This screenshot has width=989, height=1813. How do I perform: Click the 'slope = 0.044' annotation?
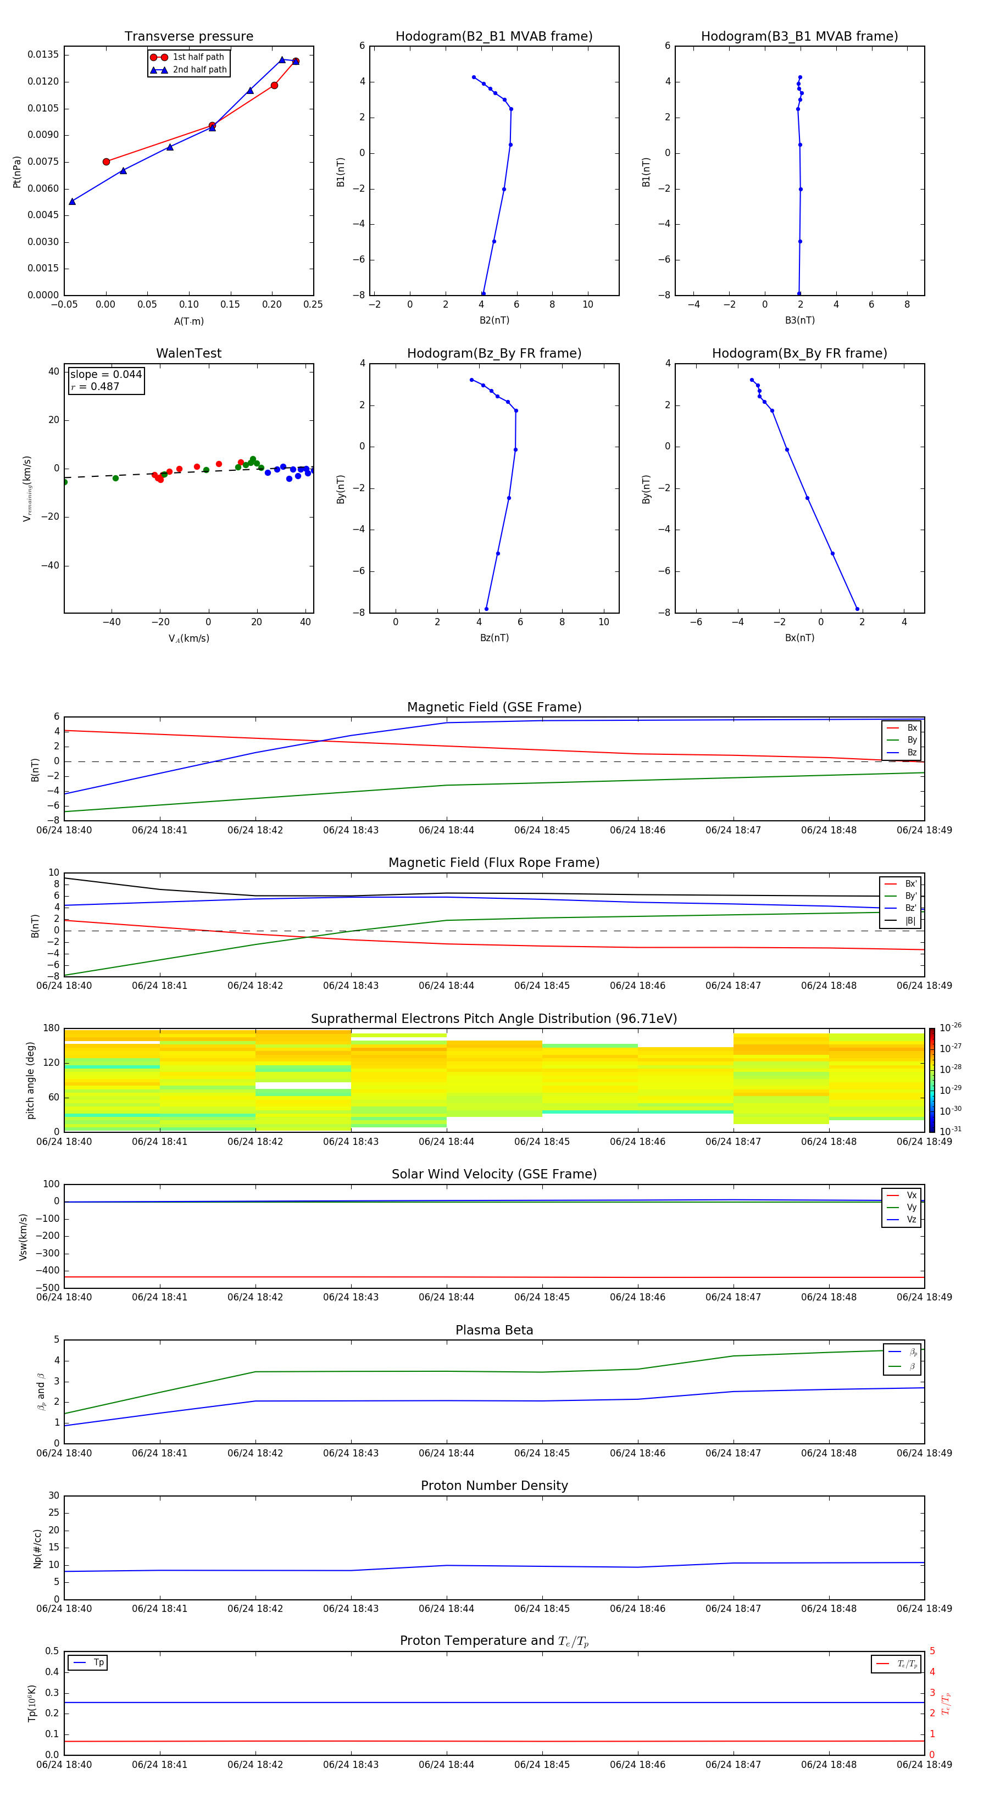[x=106, y=375]
